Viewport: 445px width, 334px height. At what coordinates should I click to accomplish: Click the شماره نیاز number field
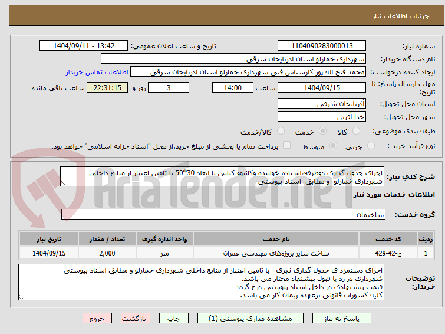(x=322, y=46)
